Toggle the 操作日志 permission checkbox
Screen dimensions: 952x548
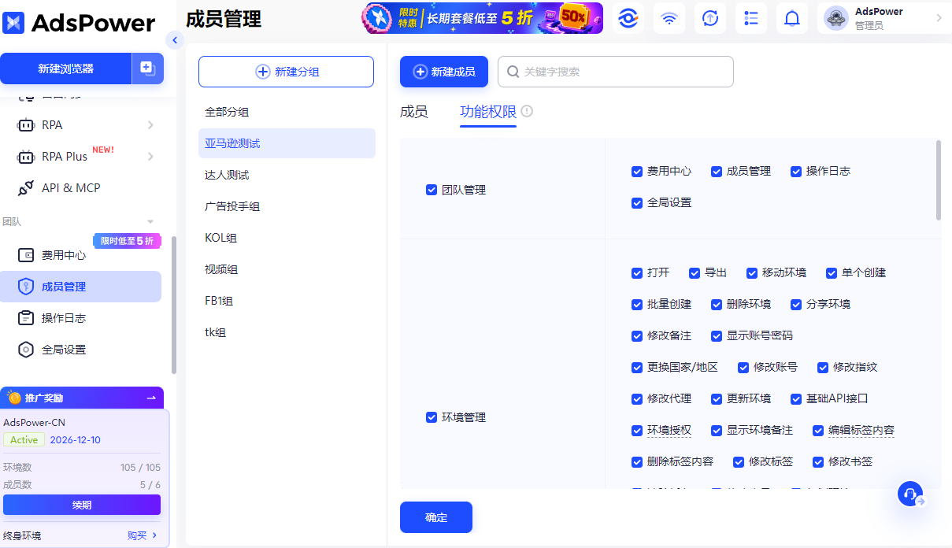[796, 171]
